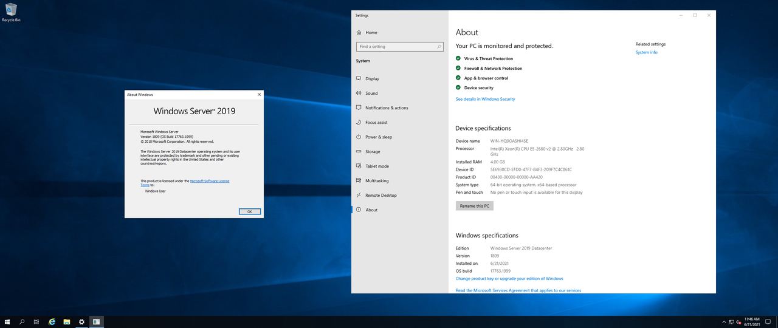Click the Remote Desktop icon in sidebar
Screen dimensions: 778x328
point(359,195)
